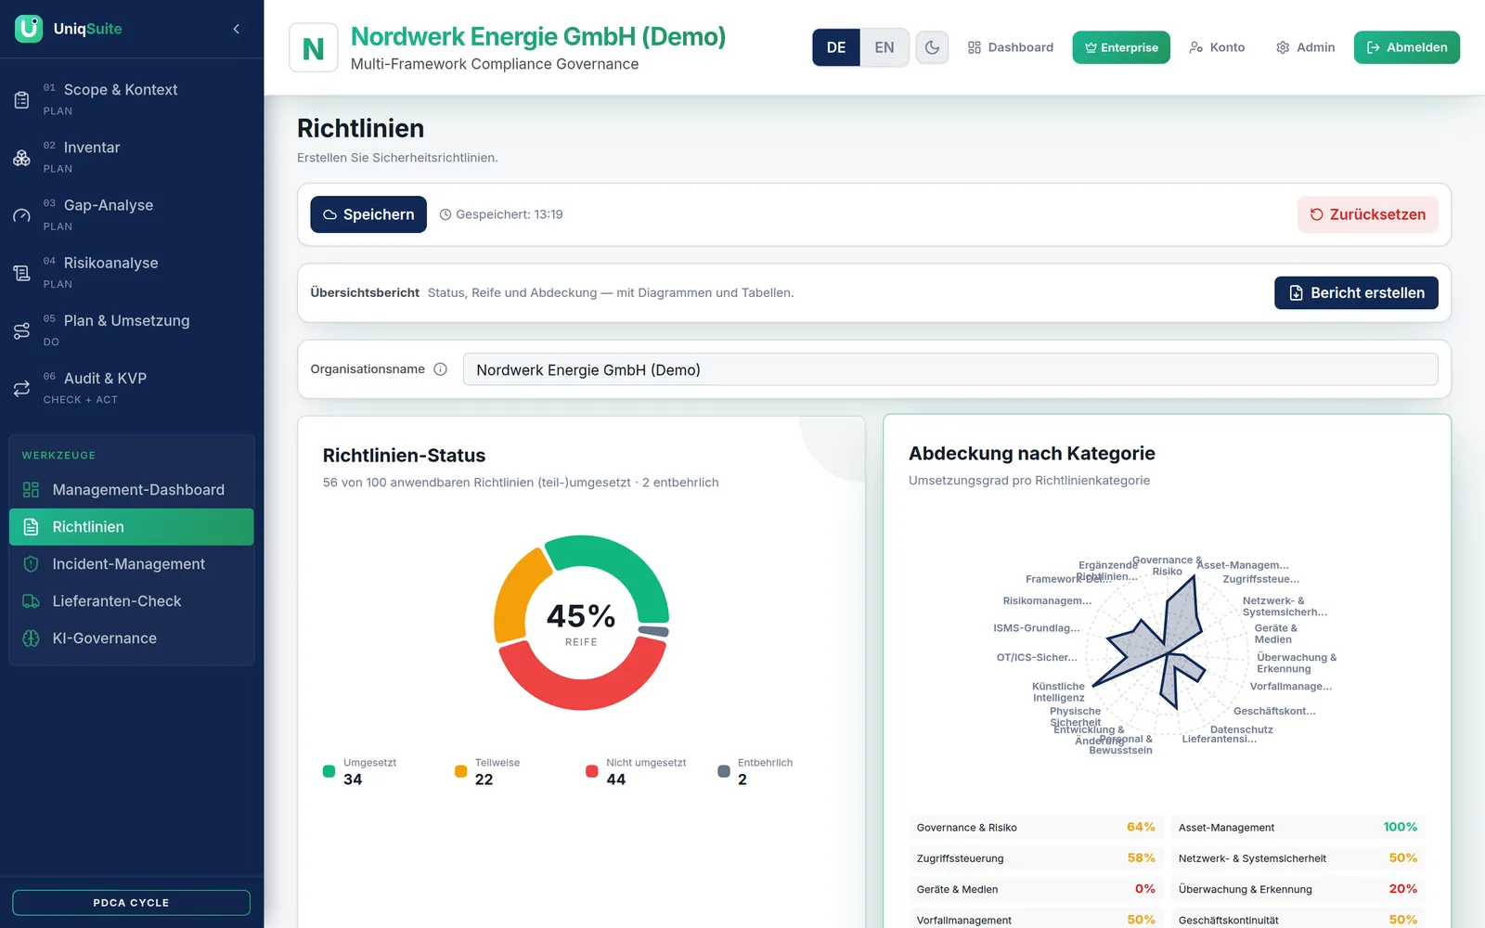
Task: Open Incident-Management tool
Action: tap(131, 564)
